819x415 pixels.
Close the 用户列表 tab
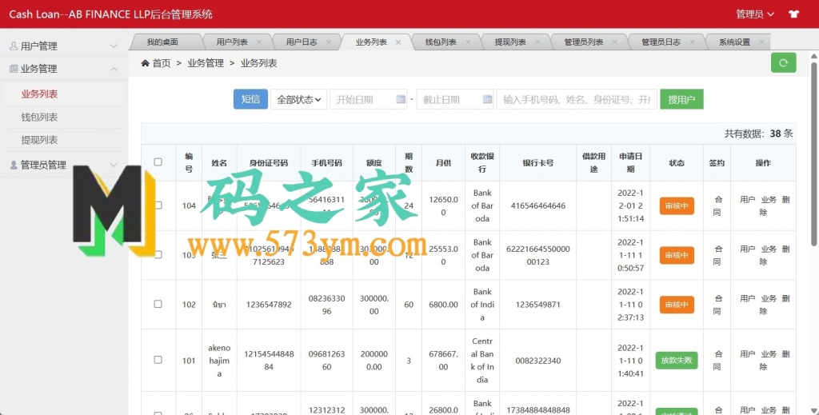259,42
